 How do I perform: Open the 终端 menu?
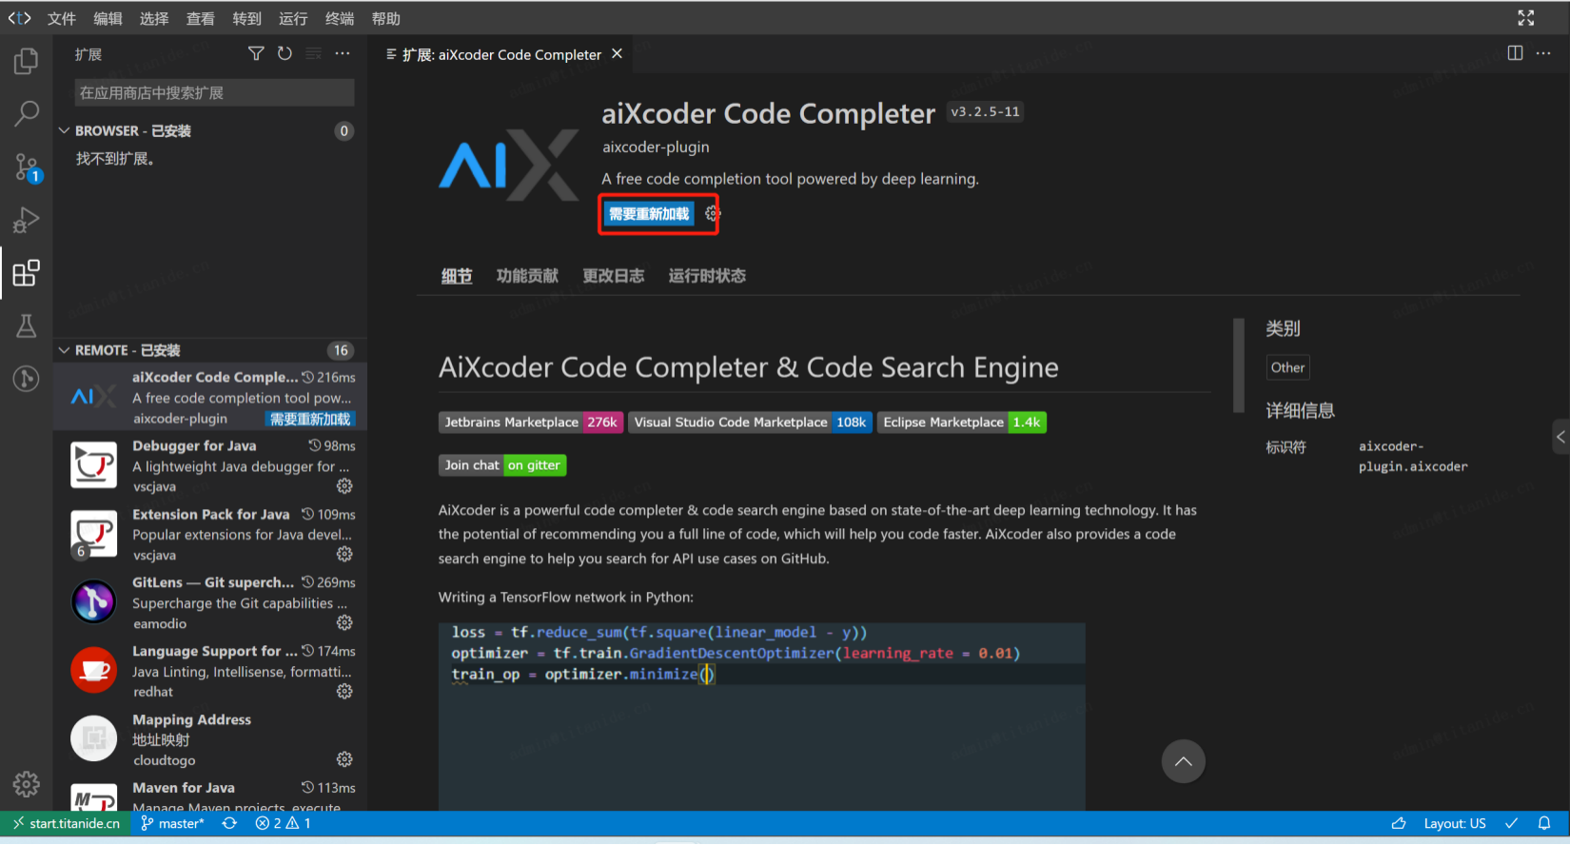[x=340, y=18]
